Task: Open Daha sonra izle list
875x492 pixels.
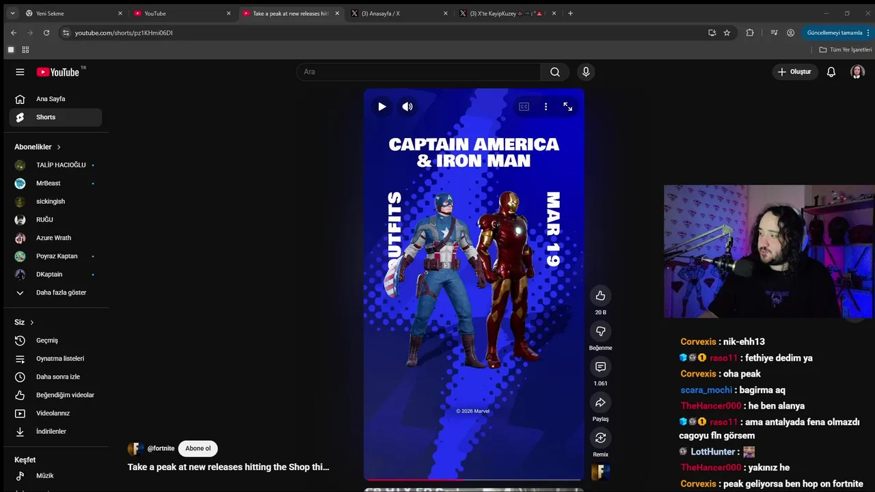Action: 56,377
